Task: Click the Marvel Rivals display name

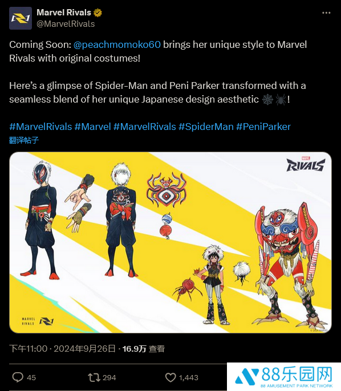Action: [64, 13]
